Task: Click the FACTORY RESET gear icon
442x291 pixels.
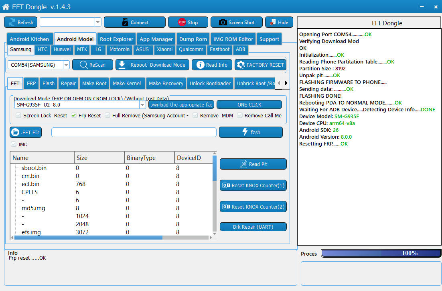Action: 241,65
